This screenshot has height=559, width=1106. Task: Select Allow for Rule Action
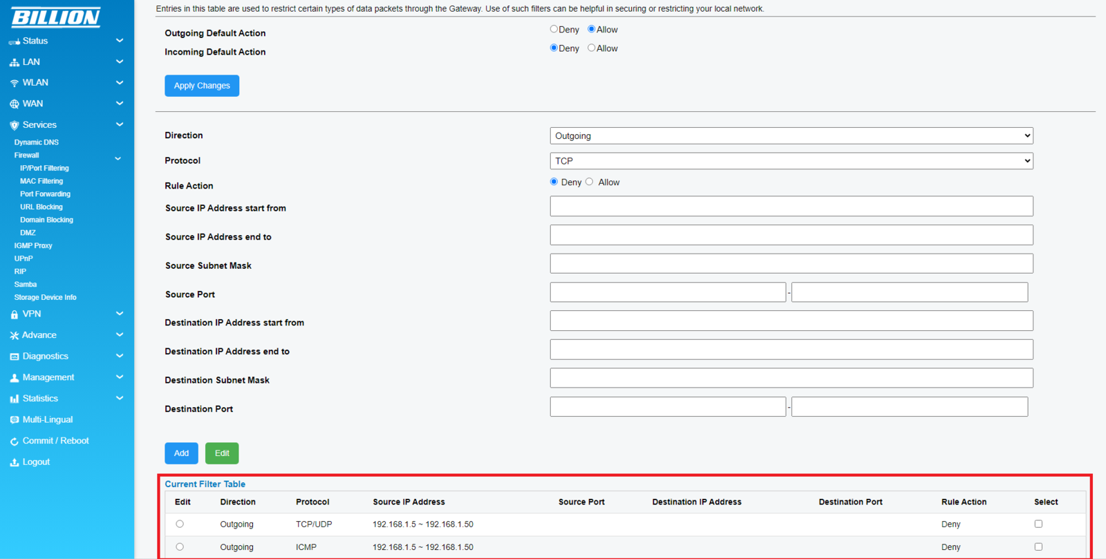590,182
